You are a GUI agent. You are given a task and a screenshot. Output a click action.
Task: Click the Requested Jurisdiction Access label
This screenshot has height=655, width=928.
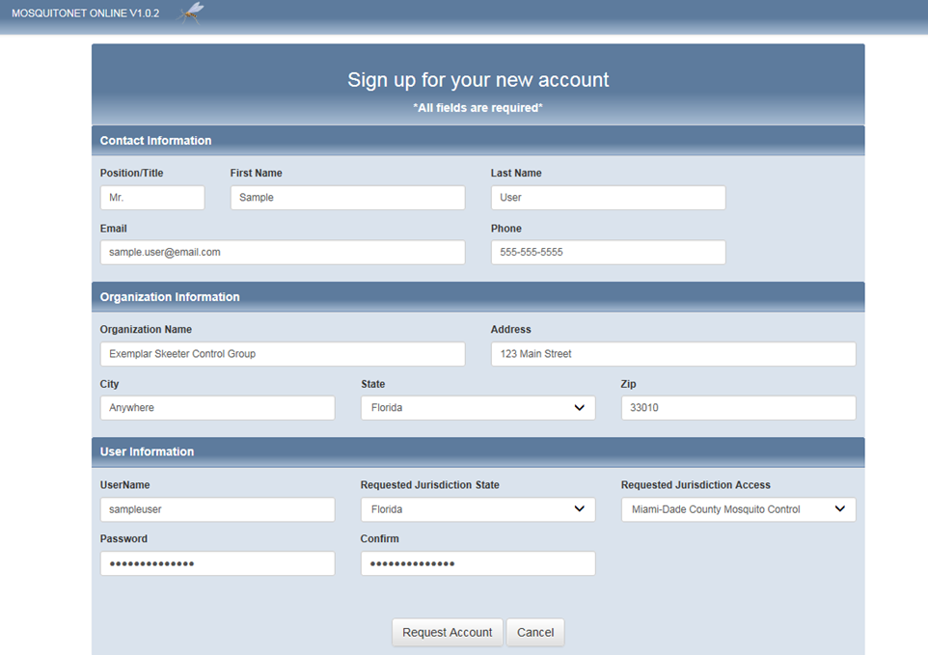pyautogui.click(x=696, y=485)
